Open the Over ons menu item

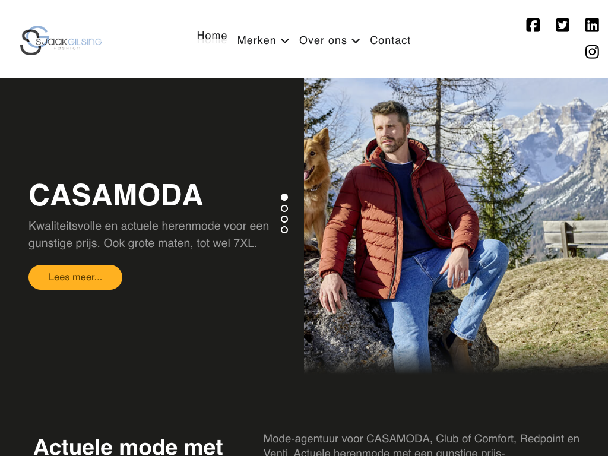pos(323,40)
